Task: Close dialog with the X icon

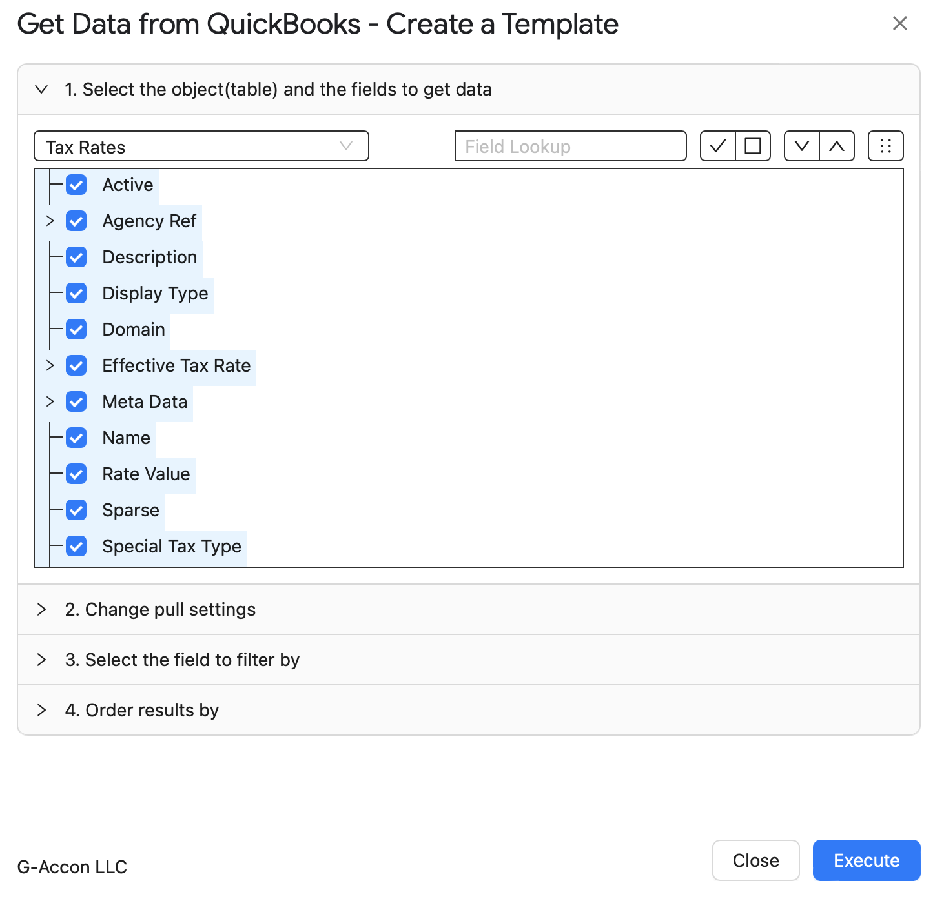Action: click(899, 24)
